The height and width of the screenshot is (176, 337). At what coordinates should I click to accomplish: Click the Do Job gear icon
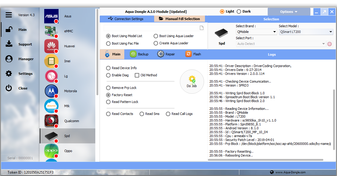click(x=192, y=79)
